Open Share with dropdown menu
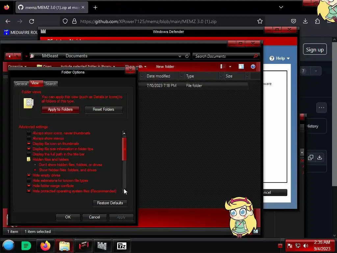The image size is (337, 253). [x=136, y=67]
